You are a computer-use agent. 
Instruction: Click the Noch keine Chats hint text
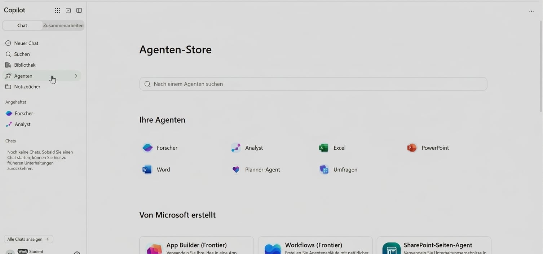tap(40, 160)
